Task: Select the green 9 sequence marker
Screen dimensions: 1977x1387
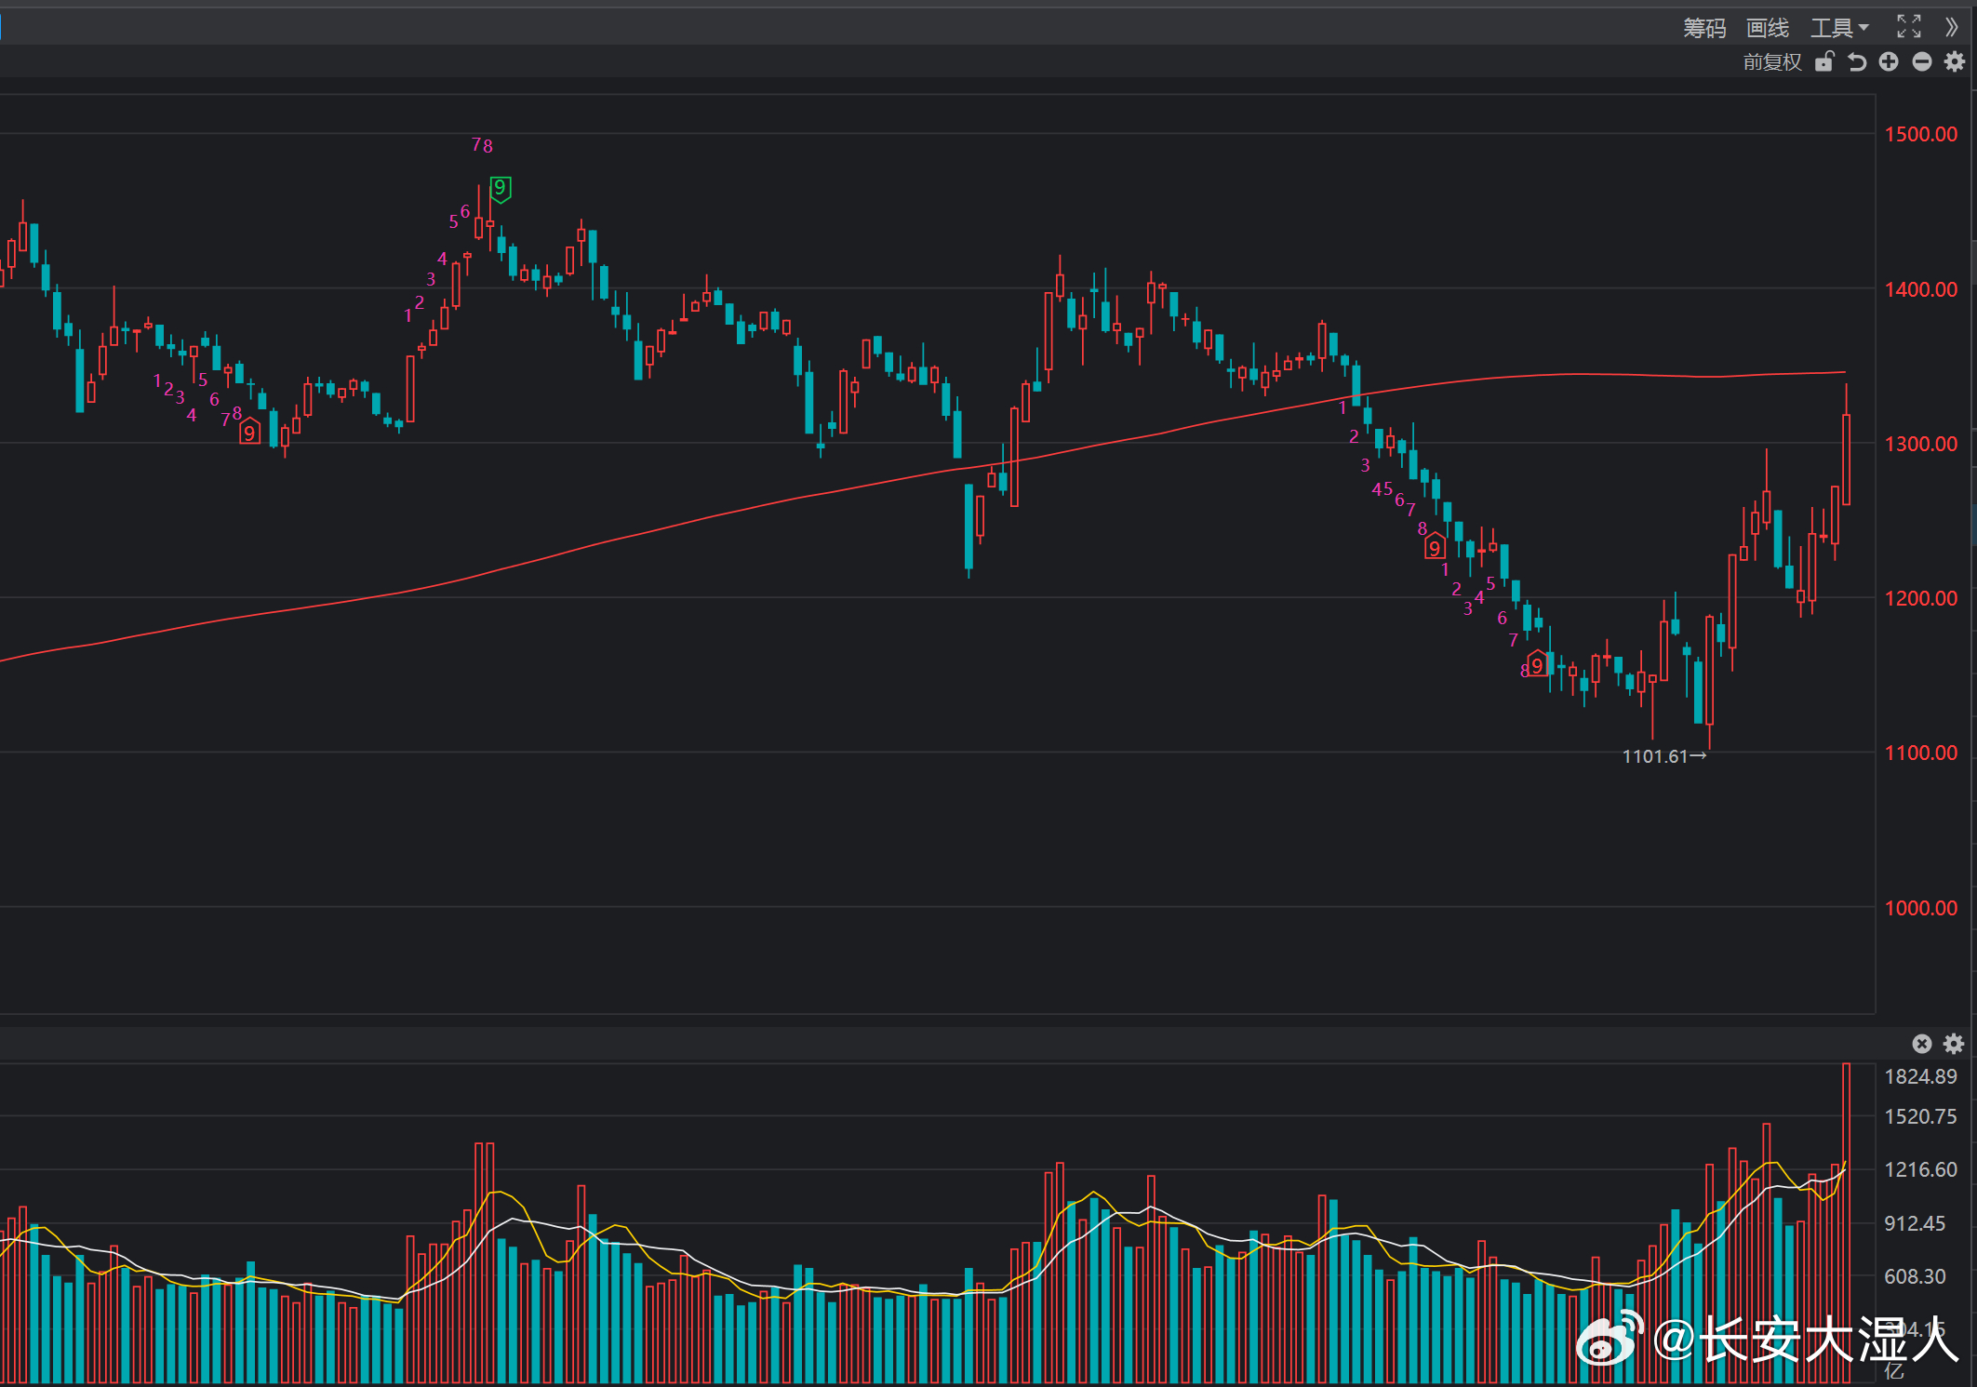Action: click(x=501, y=189)
